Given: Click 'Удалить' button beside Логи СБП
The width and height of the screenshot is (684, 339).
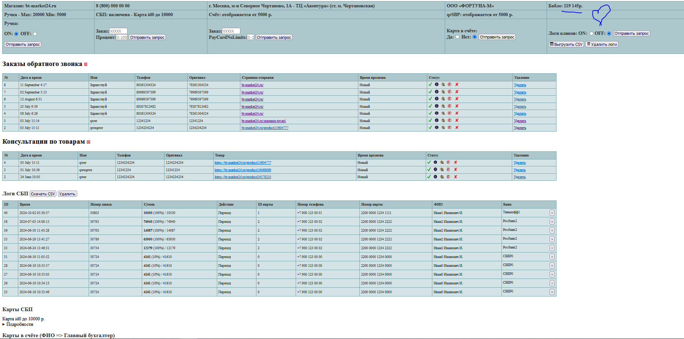Looking at the screenshot, I should (67, 194).
